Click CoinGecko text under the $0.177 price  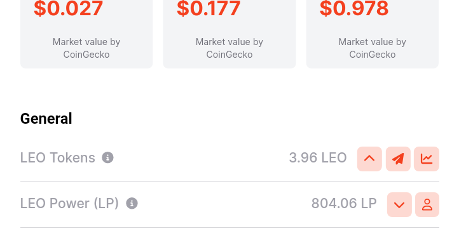[229, 55]
